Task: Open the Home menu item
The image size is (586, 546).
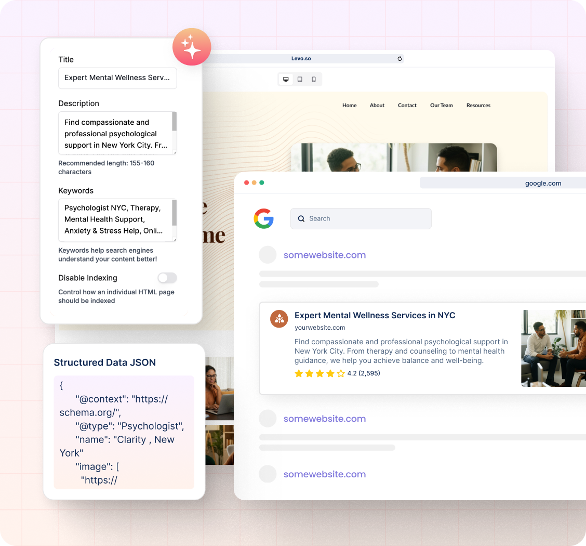Action: 349,106
